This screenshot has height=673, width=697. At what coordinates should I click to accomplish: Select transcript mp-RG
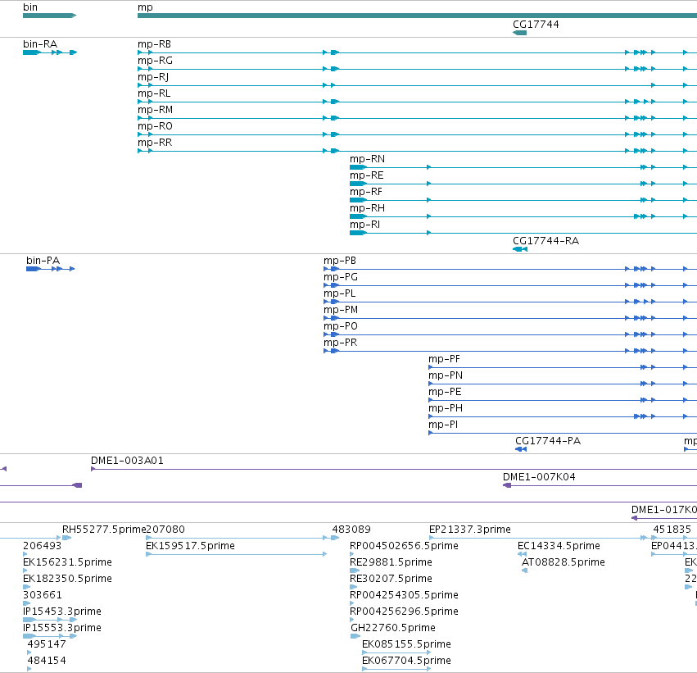(417, 69)
